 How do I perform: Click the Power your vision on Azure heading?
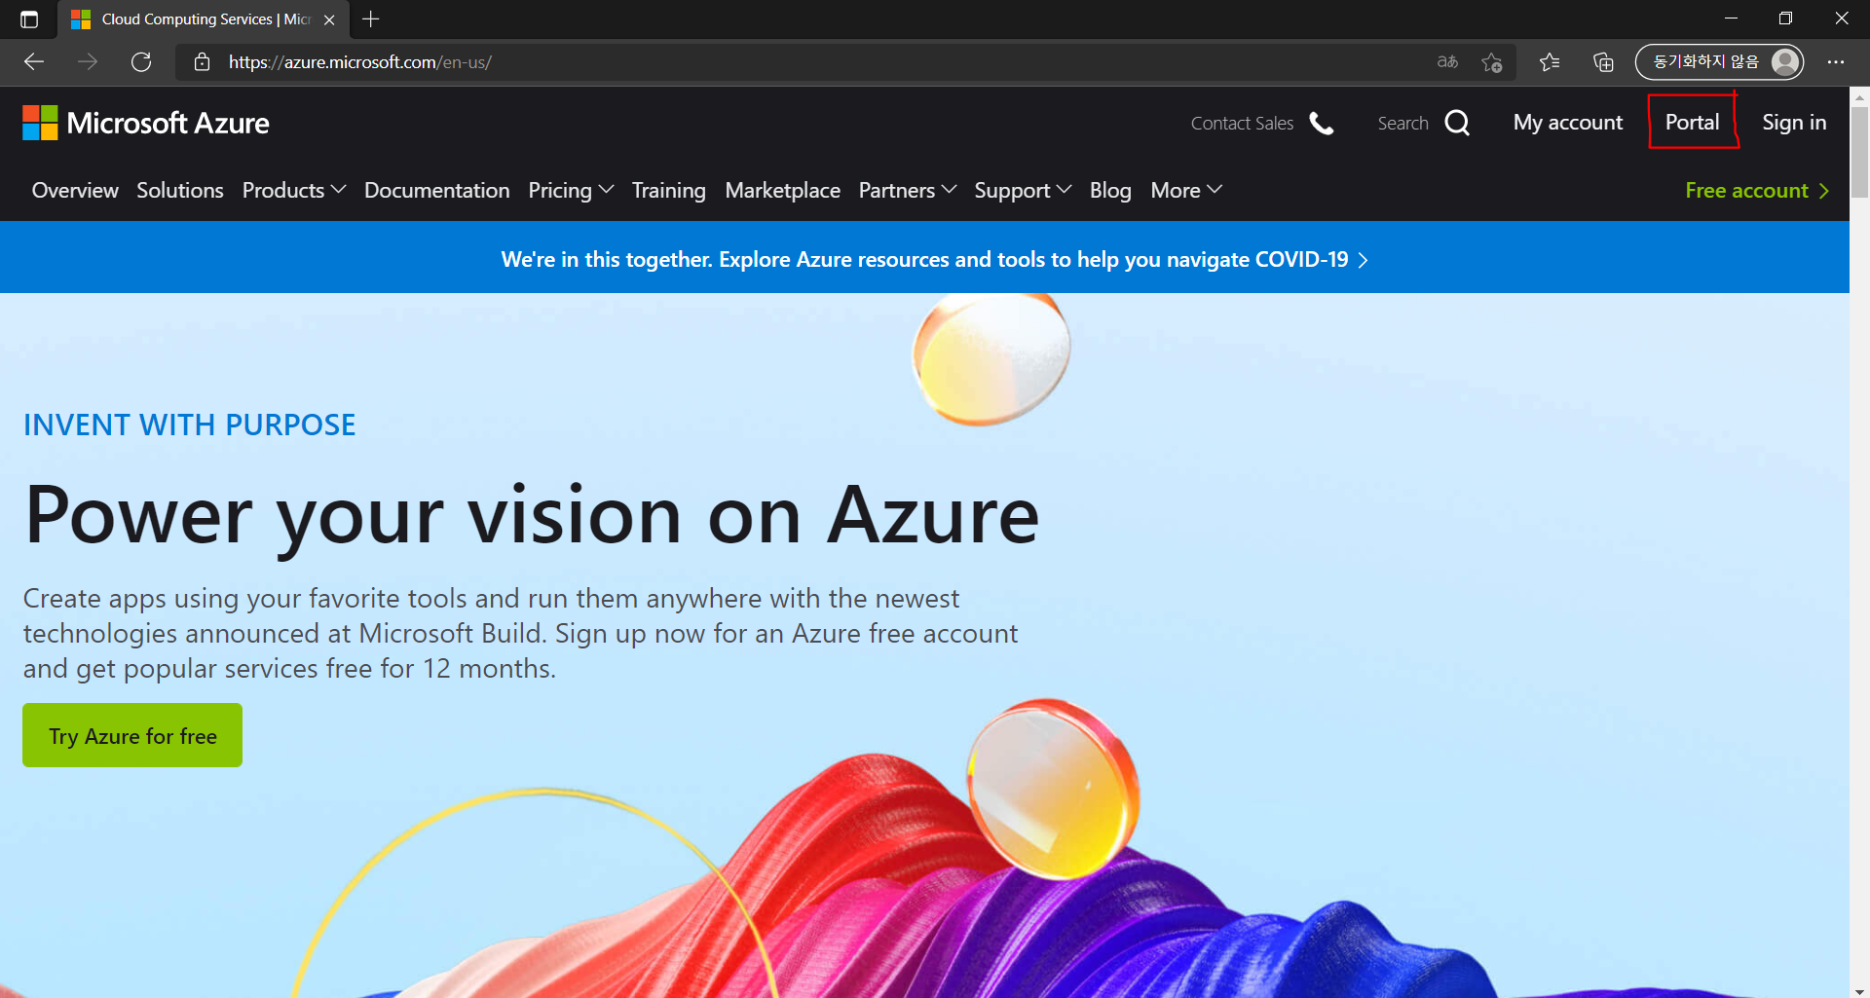tap(532, 516)
